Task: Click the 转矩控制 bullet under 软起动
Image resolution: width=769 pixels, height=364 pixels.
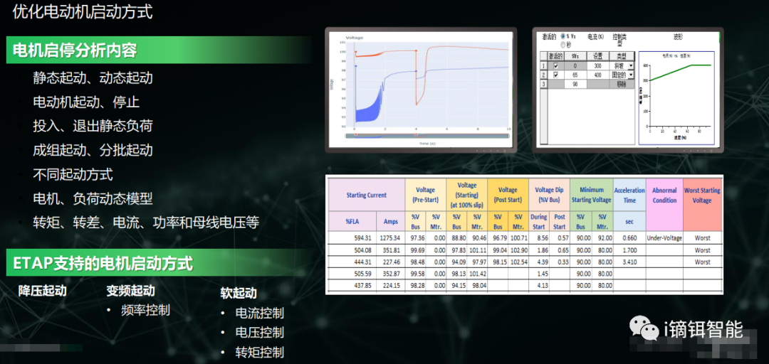Action: [260, 352]
